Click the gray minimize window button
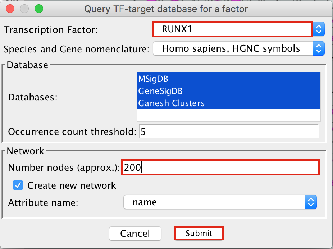The height and width of the screenshot is (249, 333). click(x=24, y=8)
